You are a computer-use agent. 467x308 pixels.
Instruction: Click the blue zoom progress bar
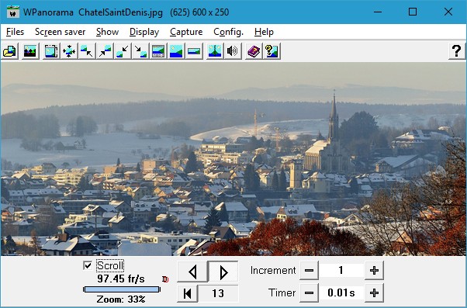tap(122, 289)
